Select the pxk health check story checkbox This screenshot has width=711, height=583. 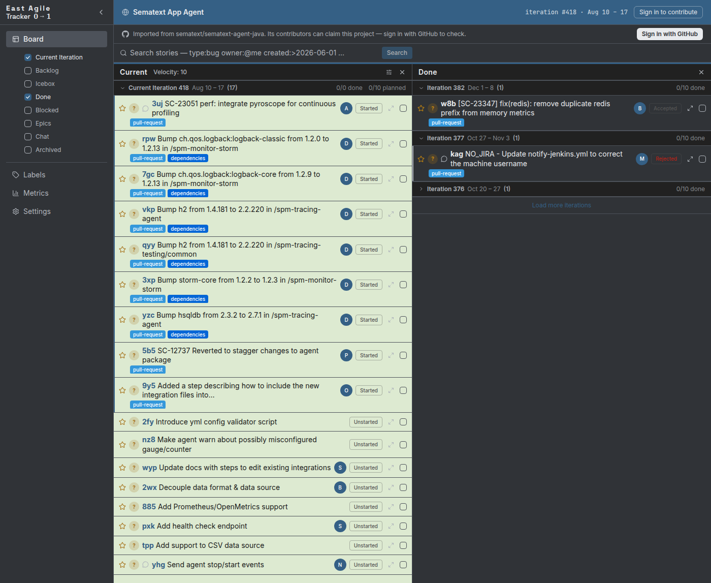403,526
